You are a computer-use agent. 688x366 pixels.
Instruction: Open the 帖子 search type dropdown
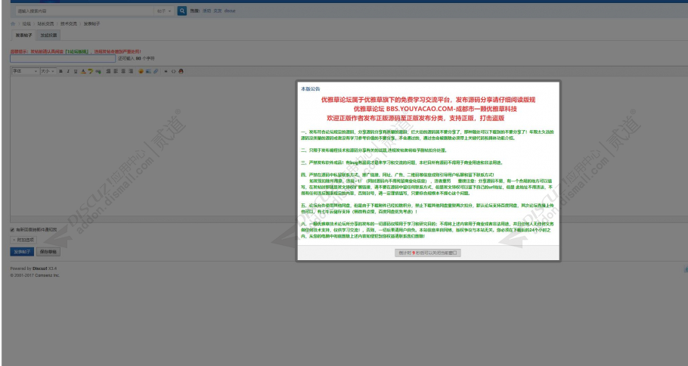click(x=165, y=11)
